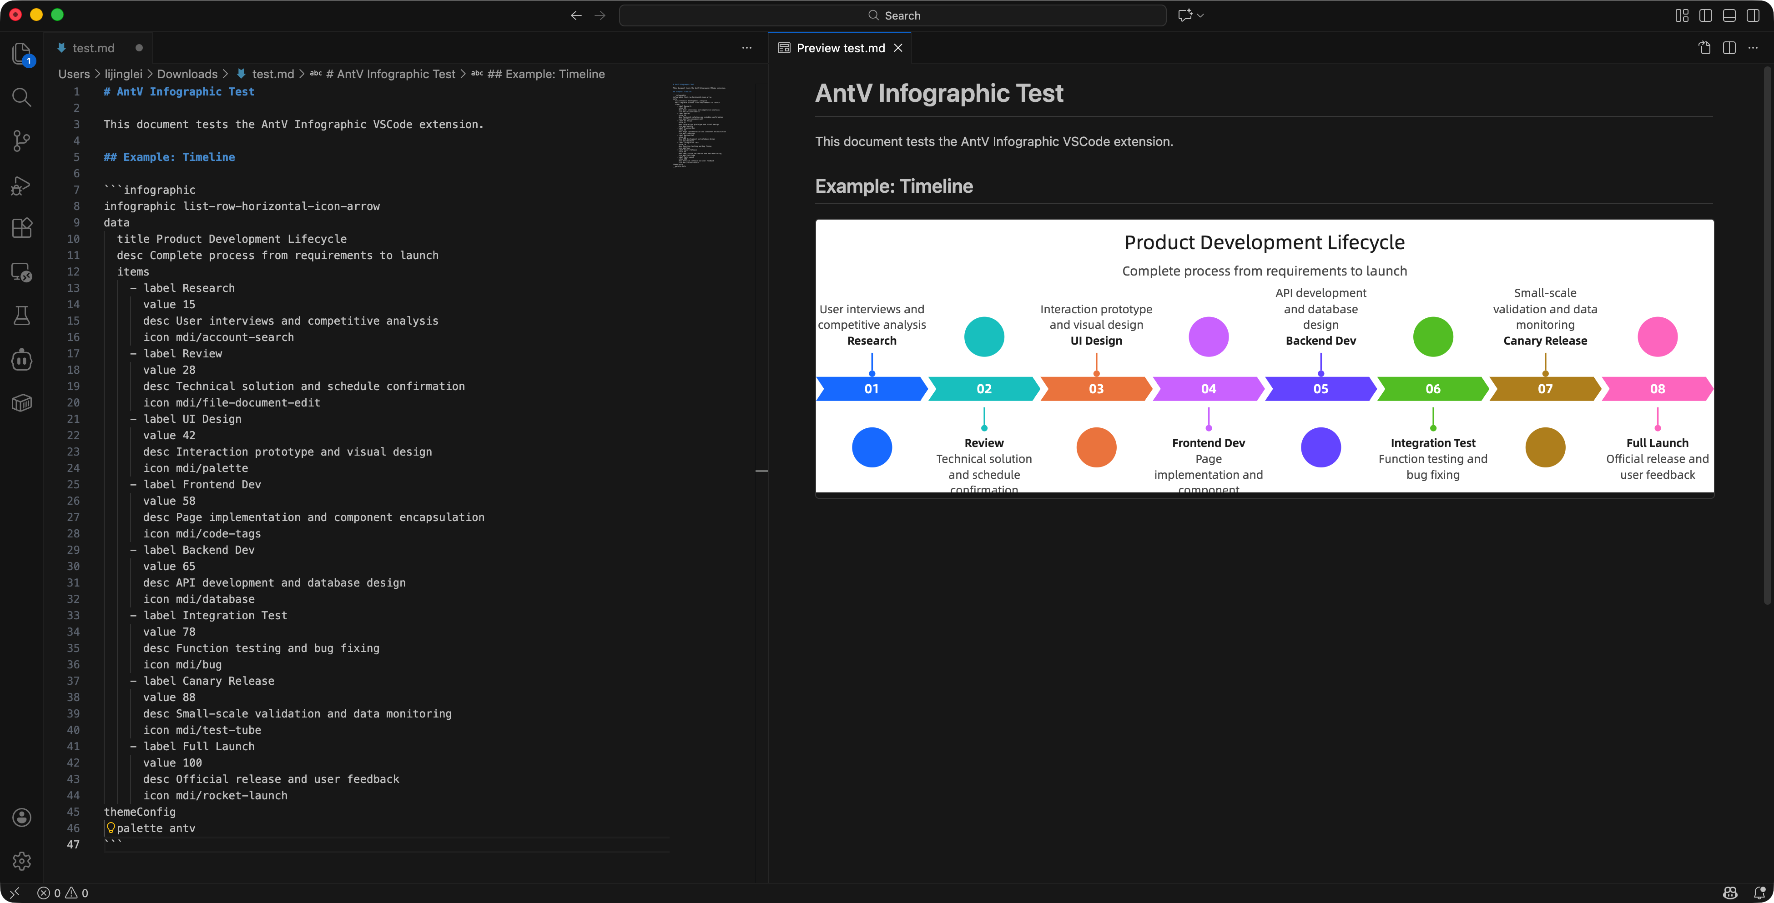Toggle the bottom panel visibility
The height and width of the screenshot is (903, 1774).
click(1729, 15)
